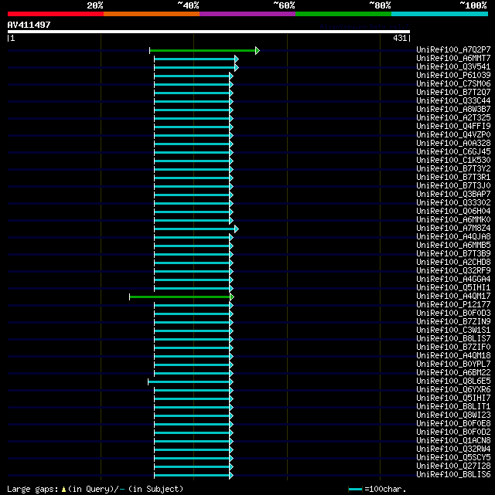Select the UniRef100_C1K530 label
The width and height of the screenshot is (495, 495).
pyautogui.click(x=453, y=160)
